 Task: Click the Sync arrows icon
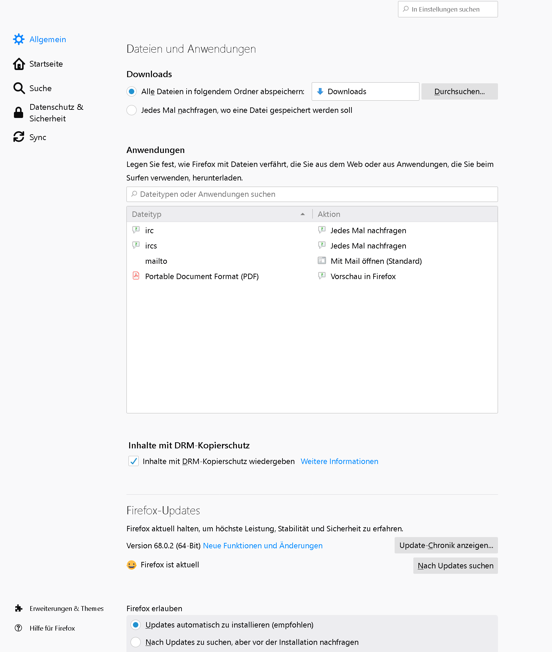(x=19, y=137)
